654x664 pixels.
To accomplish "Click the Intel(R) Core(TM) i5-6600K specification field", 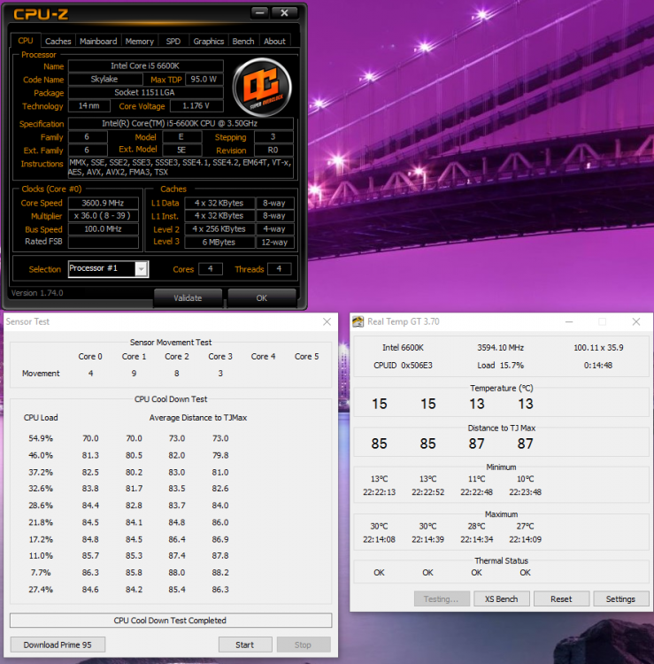I will click(181, 124).
